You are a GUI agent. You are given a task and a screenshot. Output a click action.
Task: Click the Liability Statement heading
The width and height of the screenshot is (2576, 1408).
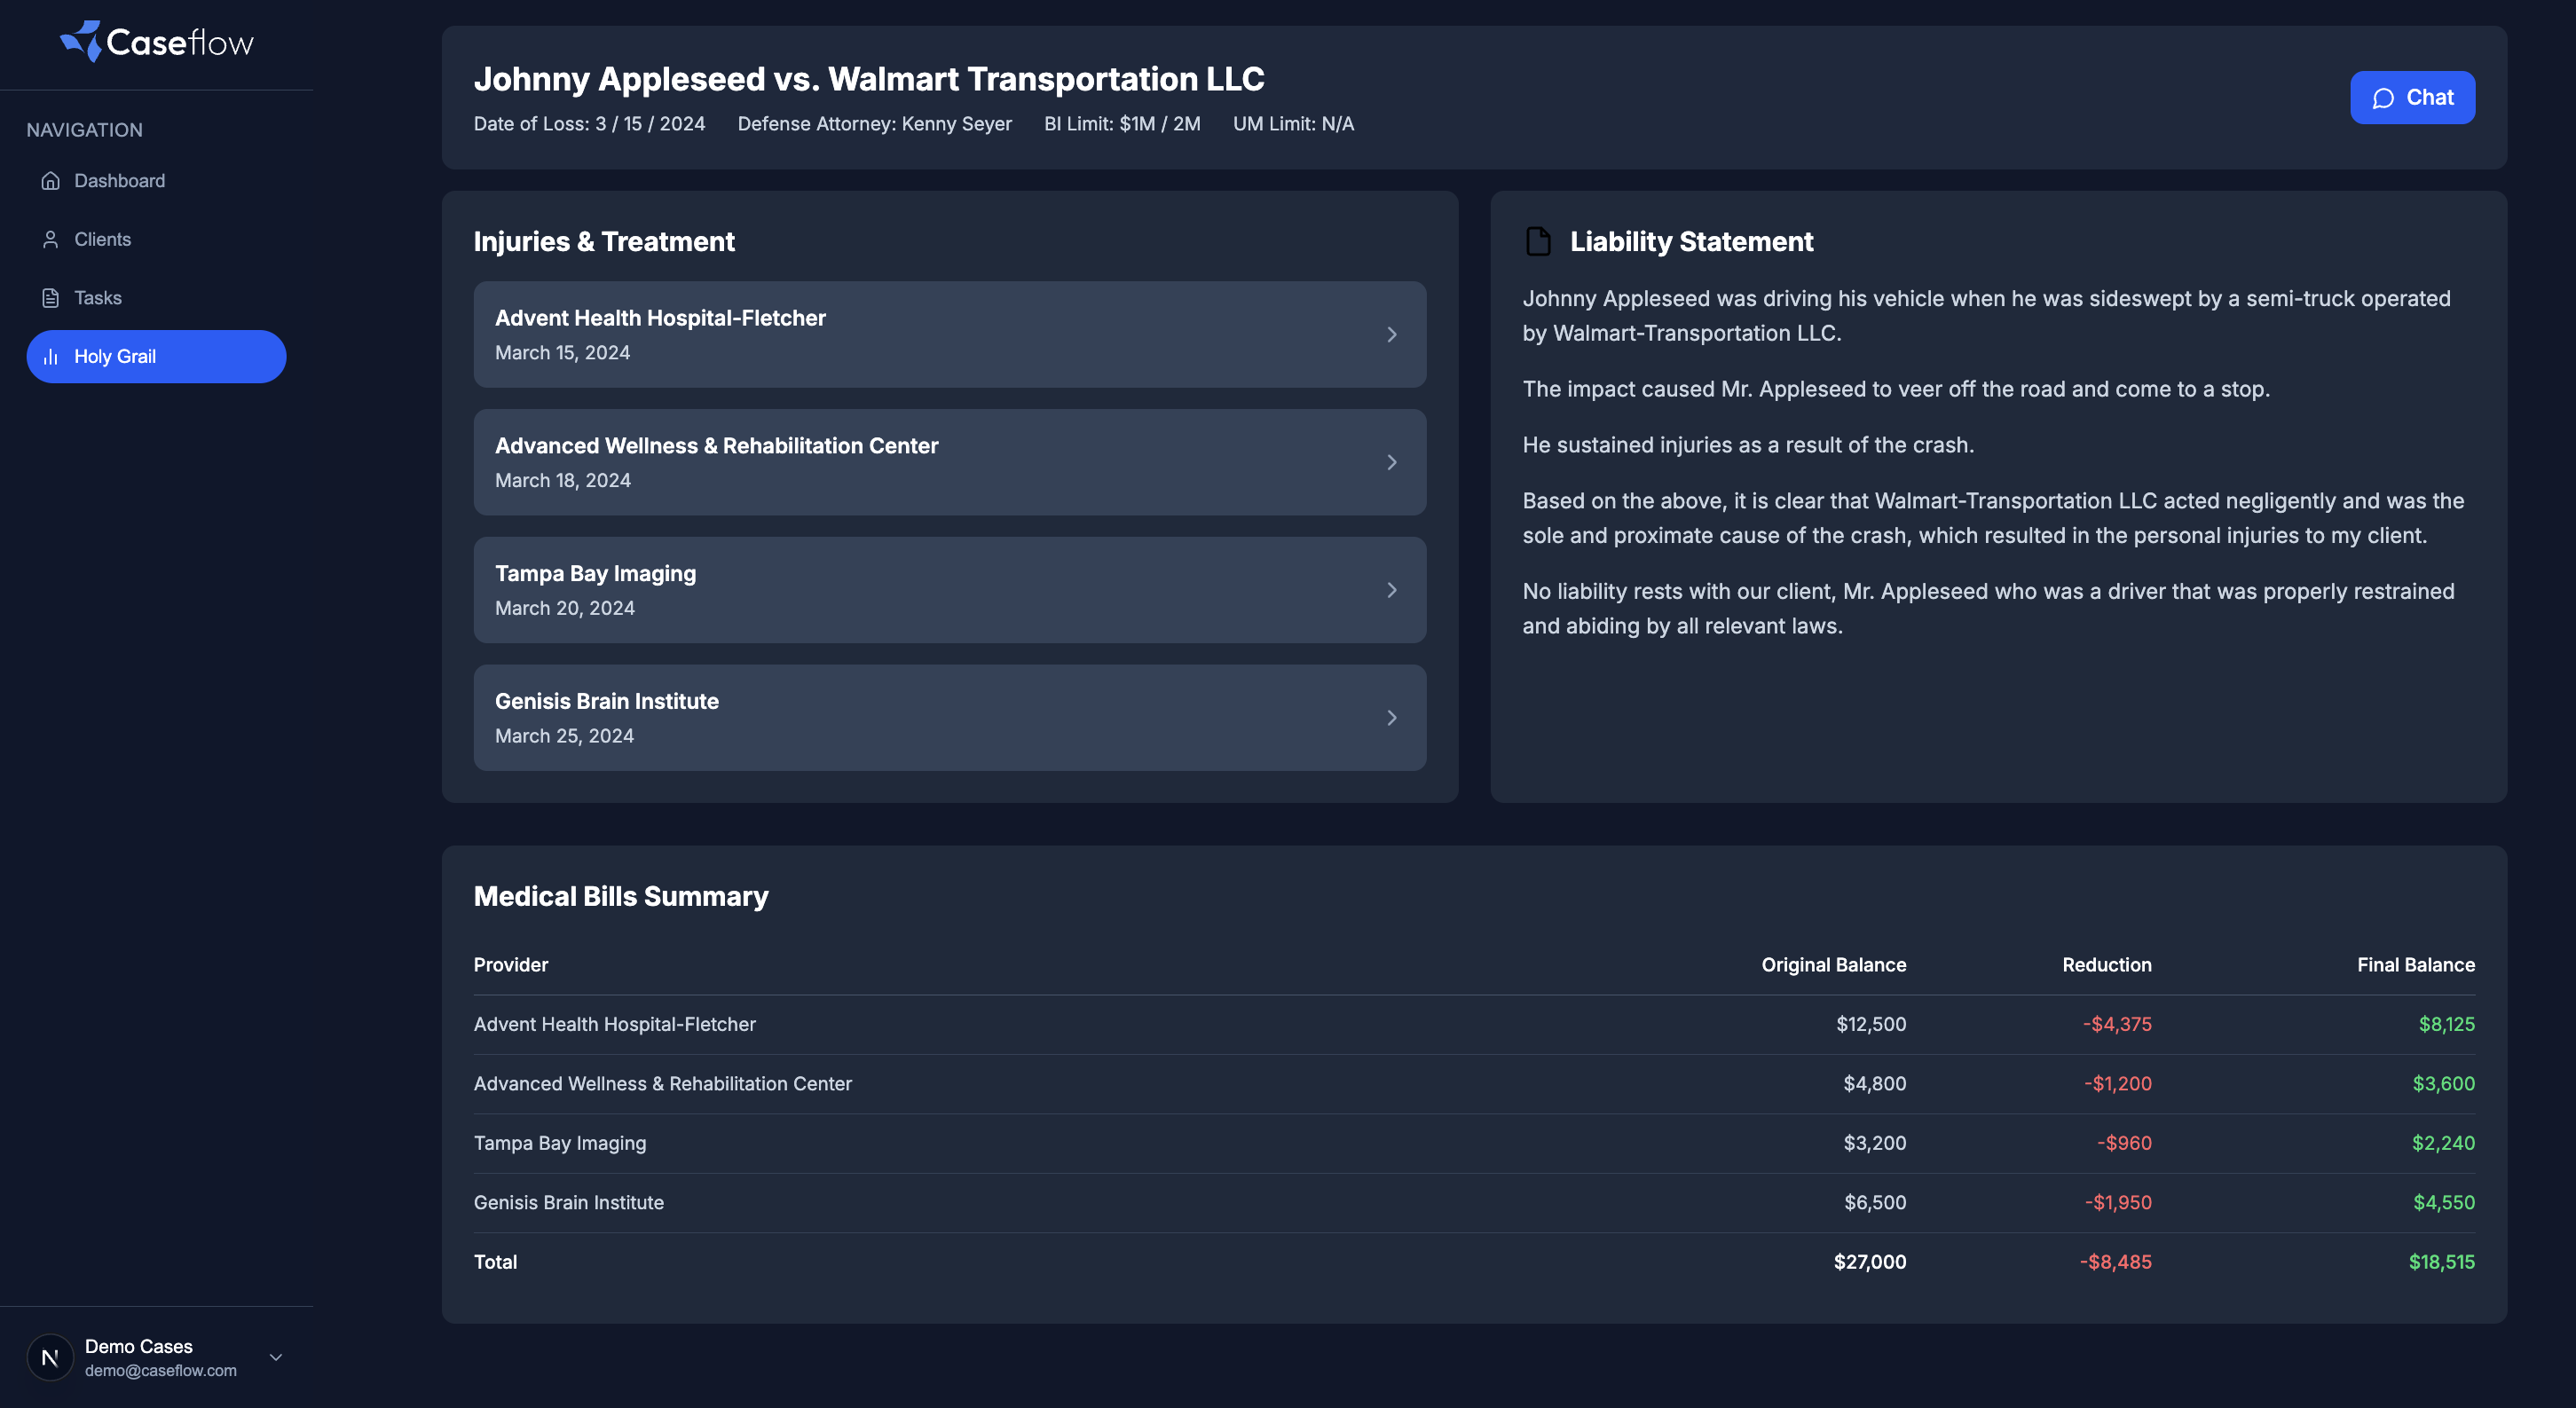pos(1691,241)
